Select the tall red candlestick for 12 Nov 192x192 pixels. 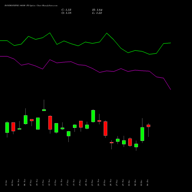50,123
